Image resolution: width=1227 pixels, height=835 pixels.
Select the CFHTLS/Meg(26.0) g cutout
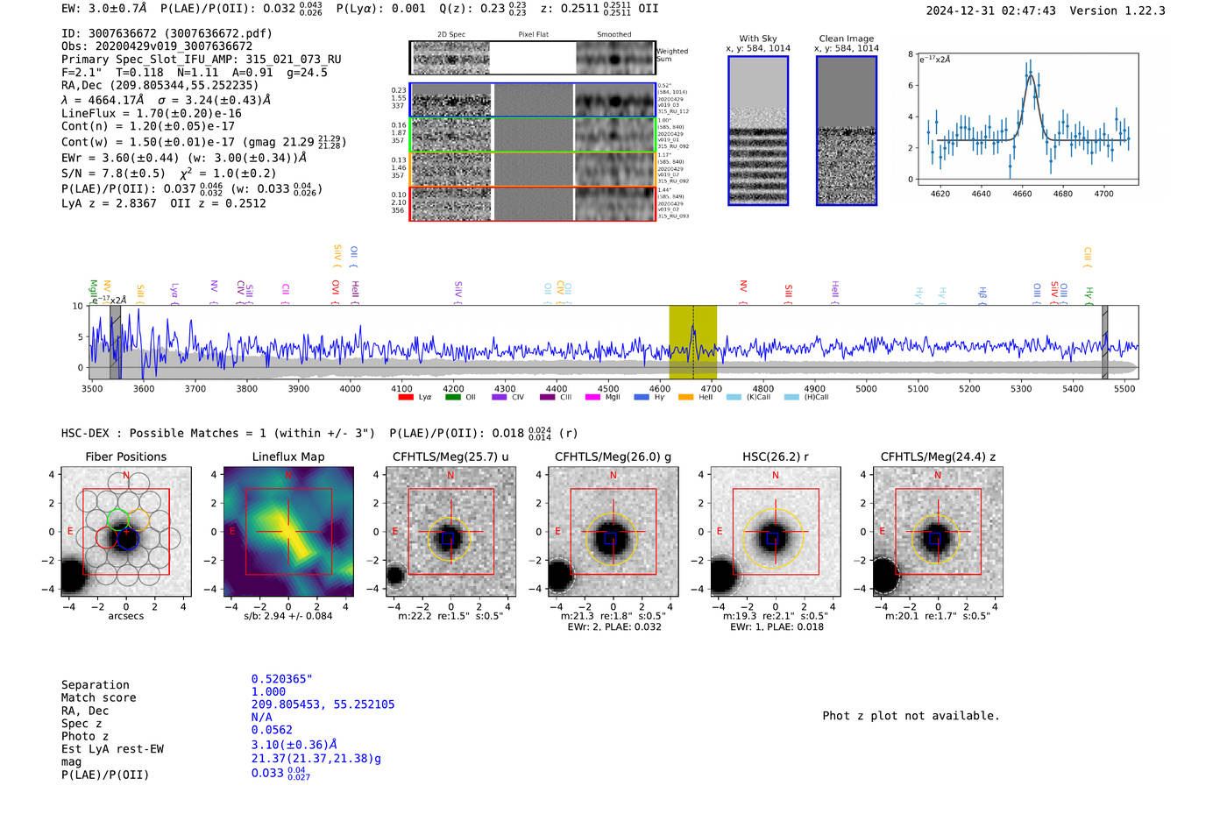[613, 532]
